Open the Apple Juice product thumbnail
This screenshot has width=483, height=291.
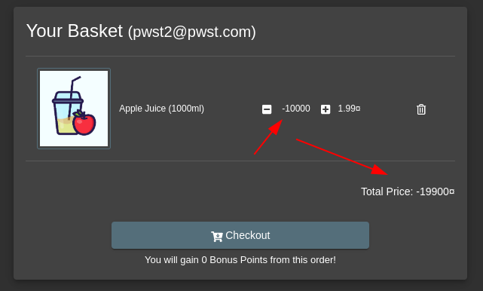74,109
